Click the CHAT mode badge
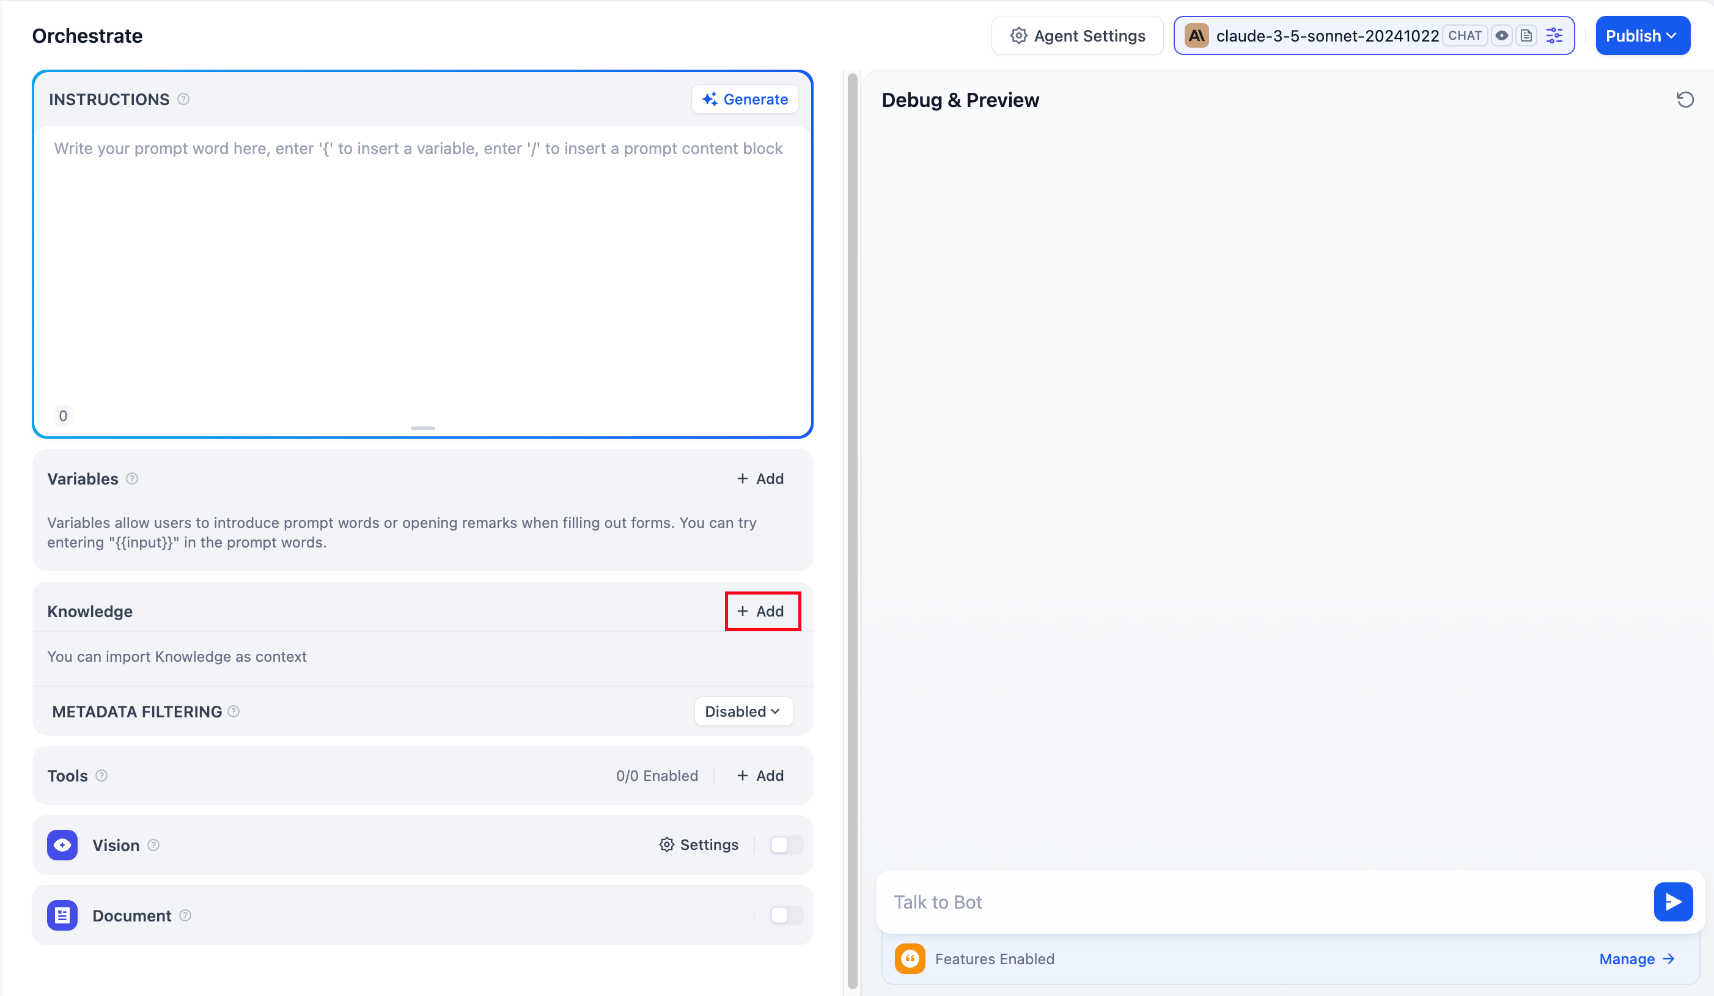Image resolution: width=1714 pixels, height=996 pixels. click(x=1465, y=36)
